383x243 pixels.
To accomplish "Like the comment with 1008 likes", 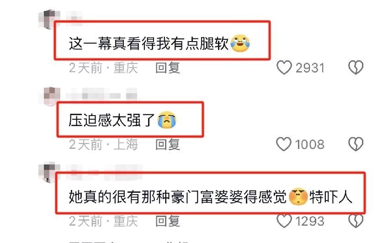I will pos(284,144).
